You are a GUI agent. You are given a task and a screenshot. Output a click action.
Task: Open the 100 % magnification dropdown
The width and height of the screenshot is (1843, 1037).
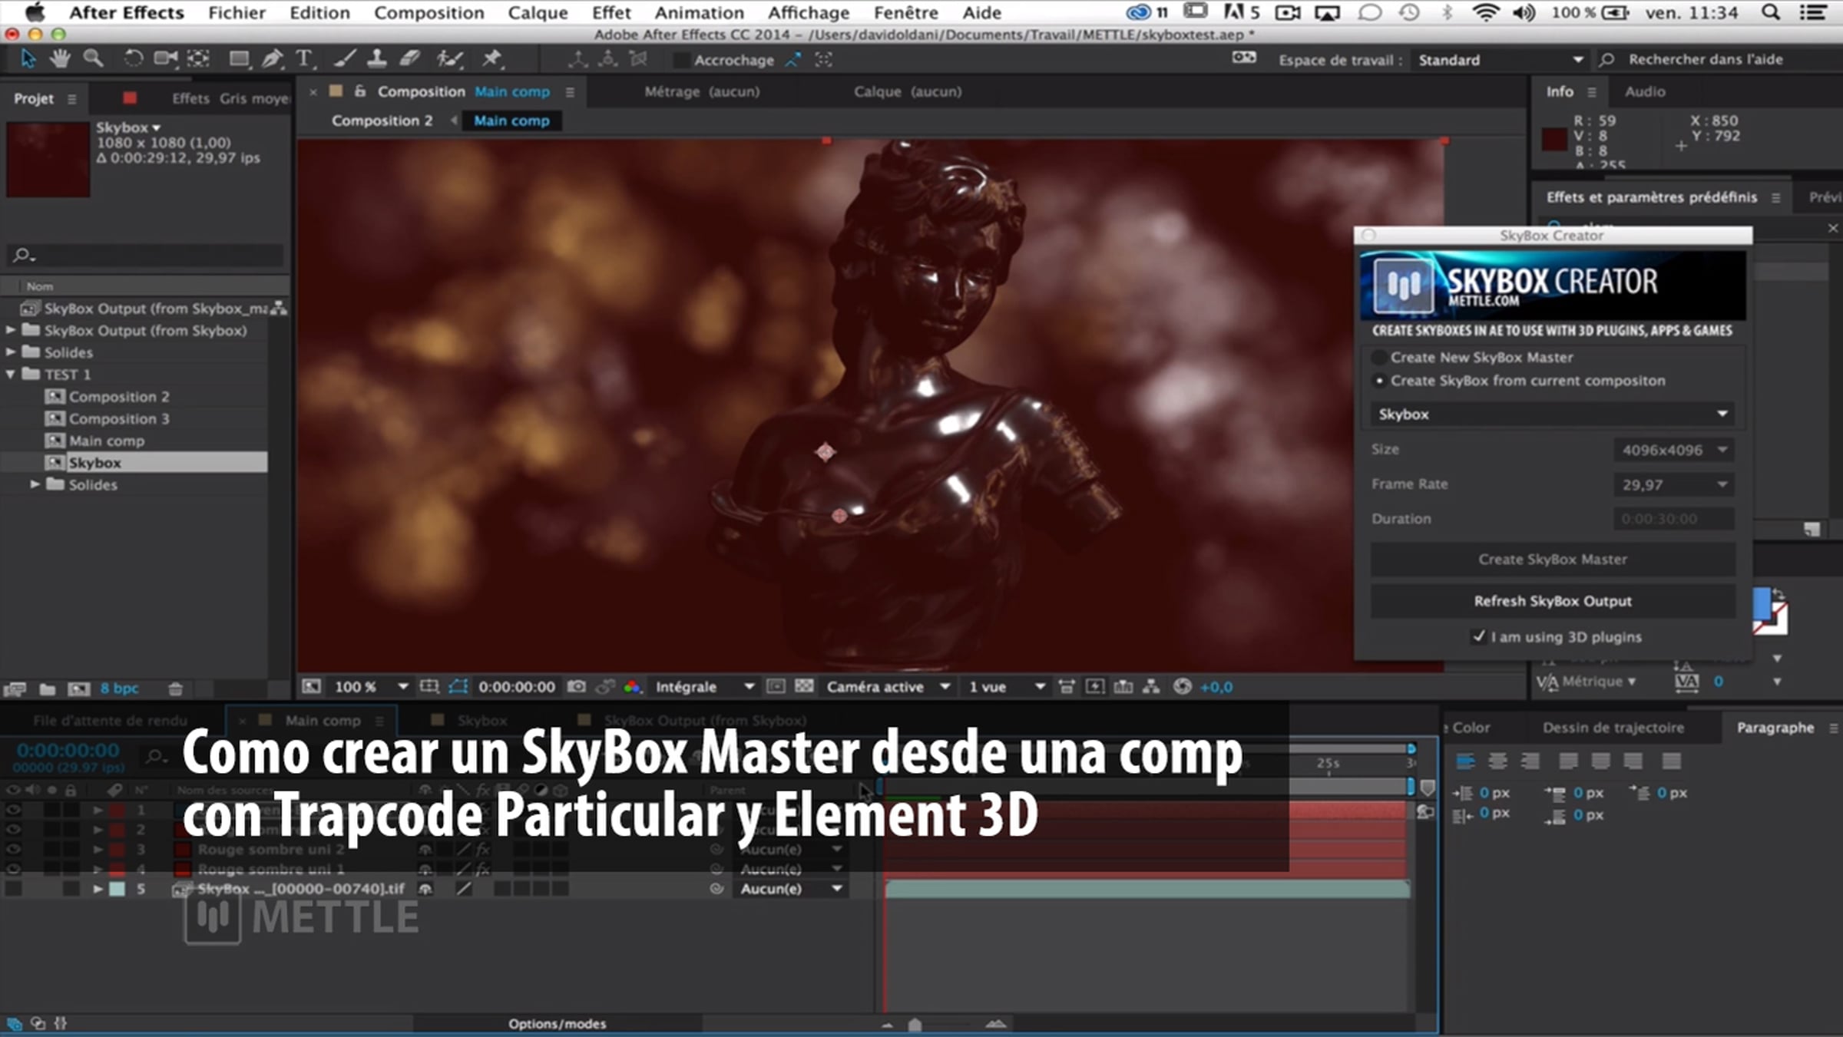pyautogui.click(x=370, y=687)
